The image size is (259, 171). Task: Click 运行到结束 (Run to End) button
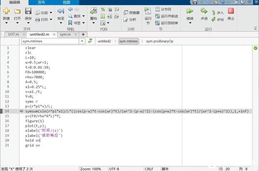click(167, 23)
